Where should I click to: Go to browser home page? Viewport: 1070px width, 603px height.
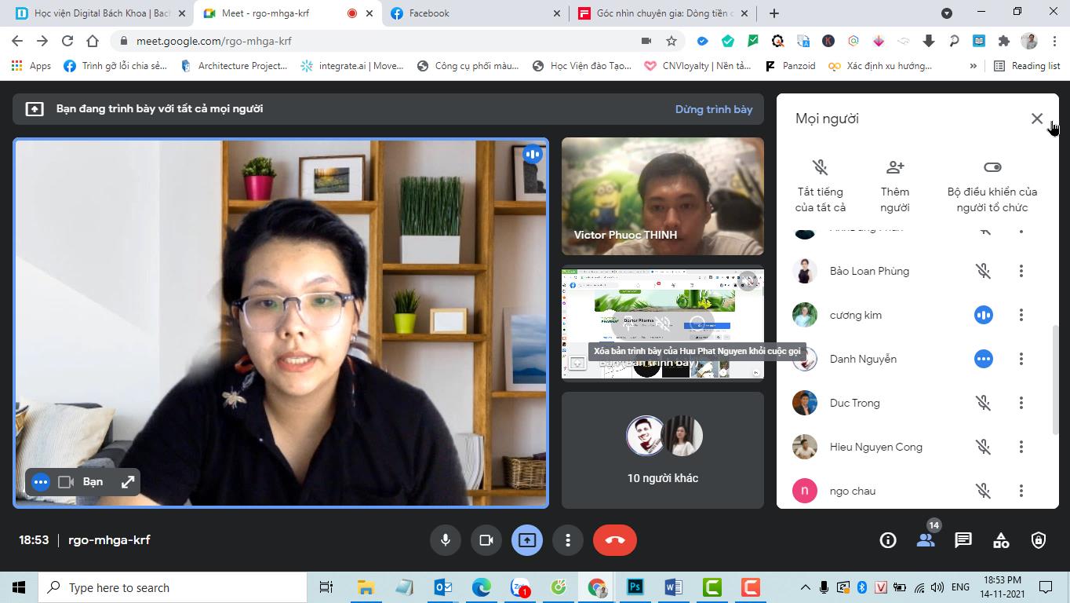click(93, 41)
